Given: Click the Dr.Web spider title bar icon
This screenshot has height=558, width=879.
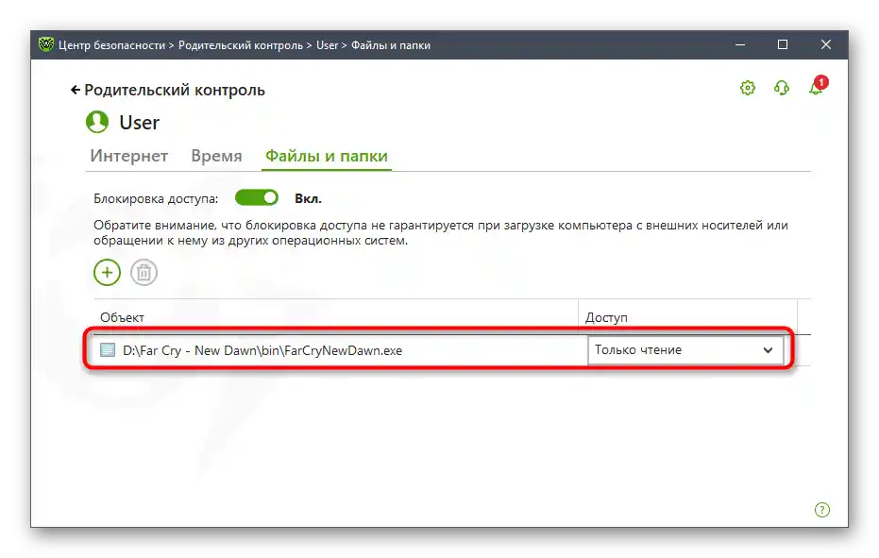Looking at the screenshot, I should point(46,44).
